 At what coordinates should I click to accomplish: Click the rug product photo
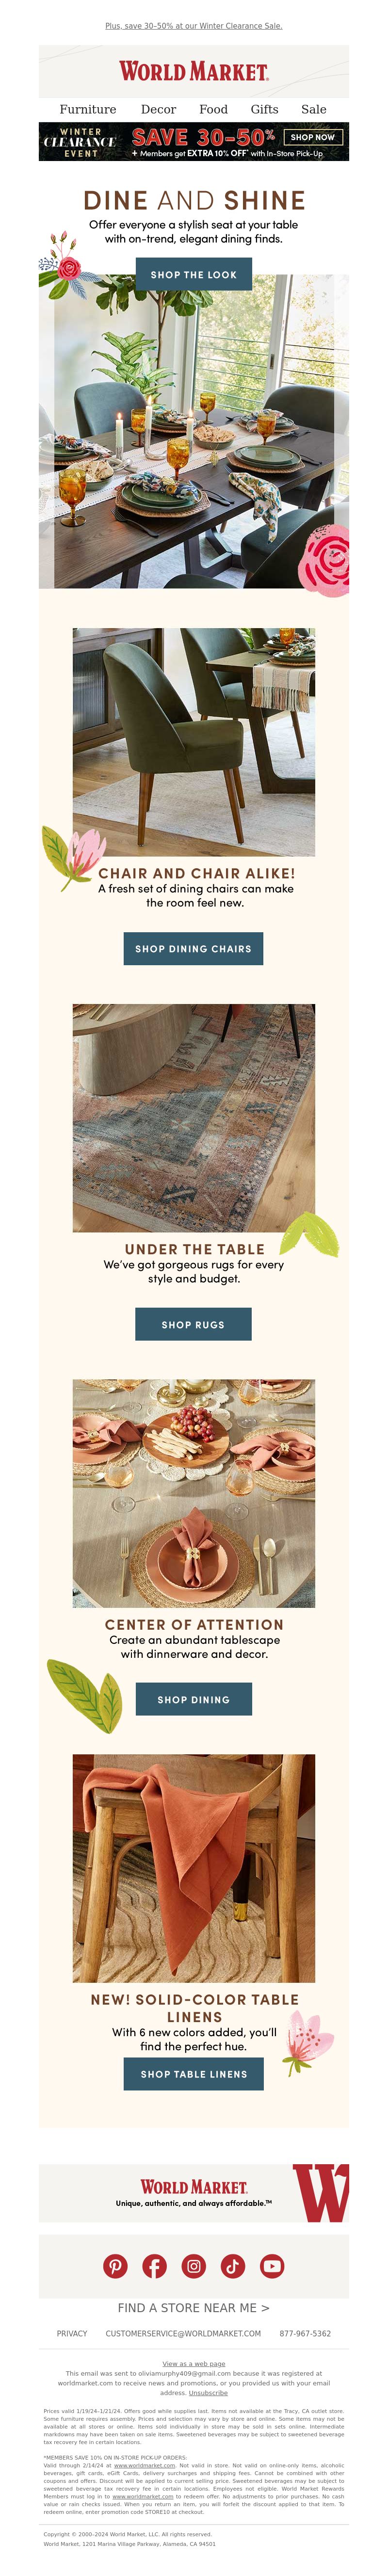coord(194,1118)
